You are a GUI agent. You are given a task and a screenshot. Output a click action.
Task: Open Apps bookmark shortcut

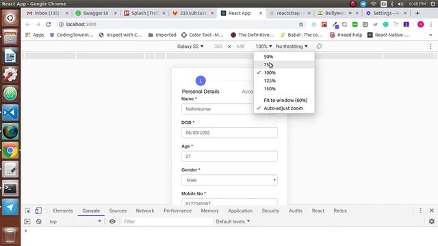(35, 35)
